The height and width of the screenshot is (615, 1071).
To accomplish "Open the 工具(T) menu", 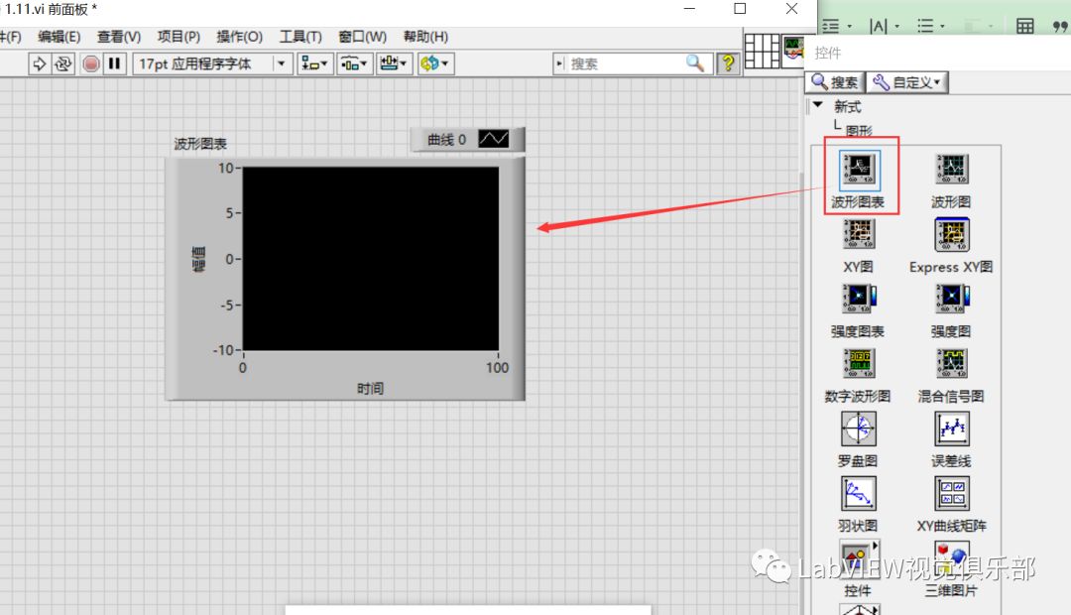I will tap(300, 37).
